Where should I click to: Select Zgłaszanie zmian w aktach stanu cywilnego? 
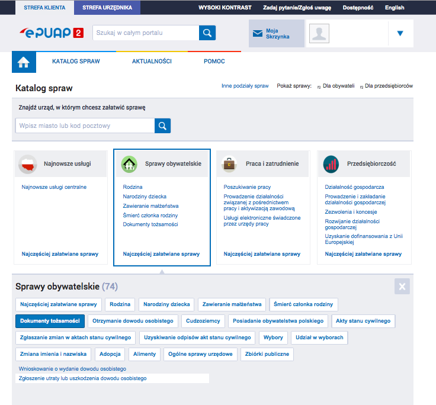[x=75, y=337]
